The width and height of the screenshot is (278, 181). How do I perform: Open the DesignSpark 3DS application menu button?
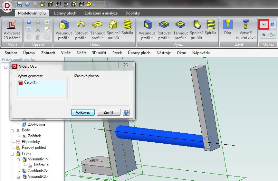point(7,7)
